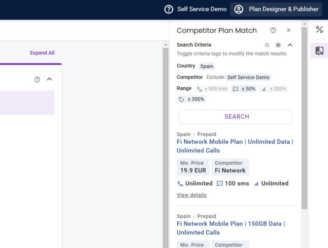This screenshot has width=328, height=248.
Task: Click the Expand All link
Action: 42,53
